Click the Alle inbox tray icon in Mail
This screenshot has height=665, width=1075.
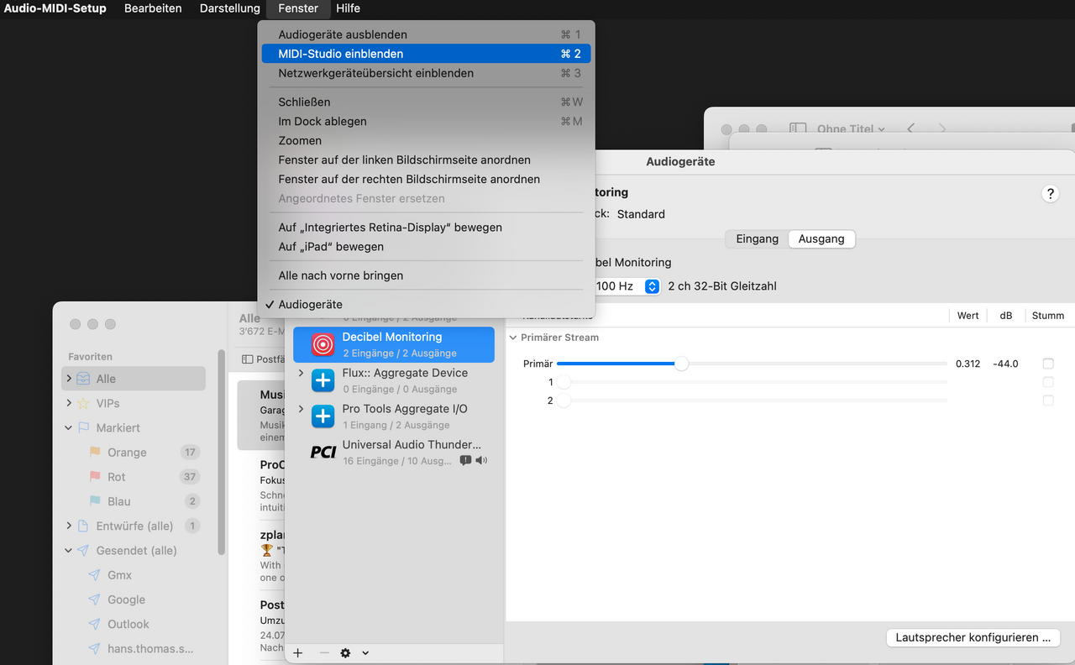[x=83, y=379]
